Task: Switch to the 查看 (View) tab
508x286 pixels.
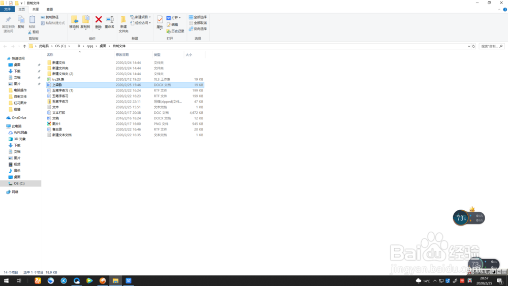Action: point(50,9)
